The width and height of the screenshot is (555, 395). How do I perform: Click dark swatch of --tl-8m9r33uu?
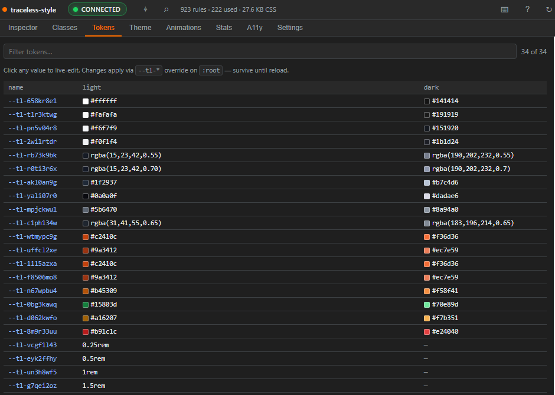pos(427,332)
